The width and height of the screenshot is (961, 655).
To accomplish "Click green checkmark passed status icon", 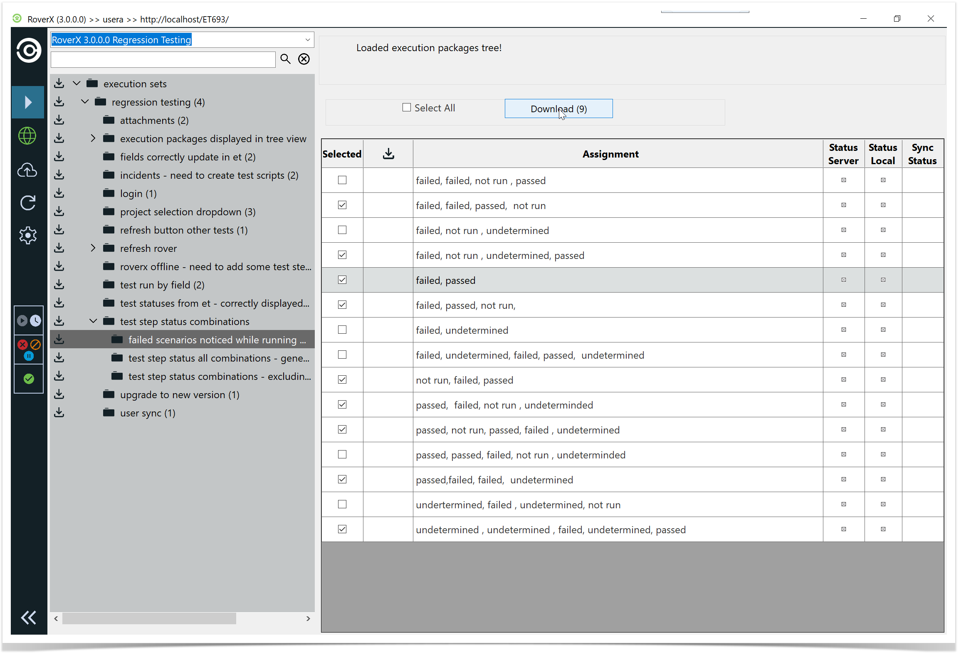I will pyautogui.click(x=29, y=379).
